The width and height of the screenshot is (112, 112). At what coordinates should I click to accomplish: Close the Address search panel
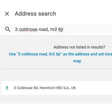coord(7,14)
